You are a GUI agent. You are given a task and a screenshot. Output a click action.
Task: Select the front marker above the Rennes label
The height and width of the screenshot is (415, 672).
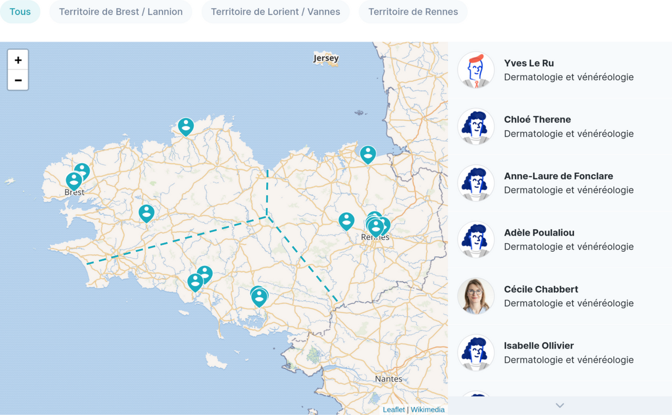[x=375, y=227]
